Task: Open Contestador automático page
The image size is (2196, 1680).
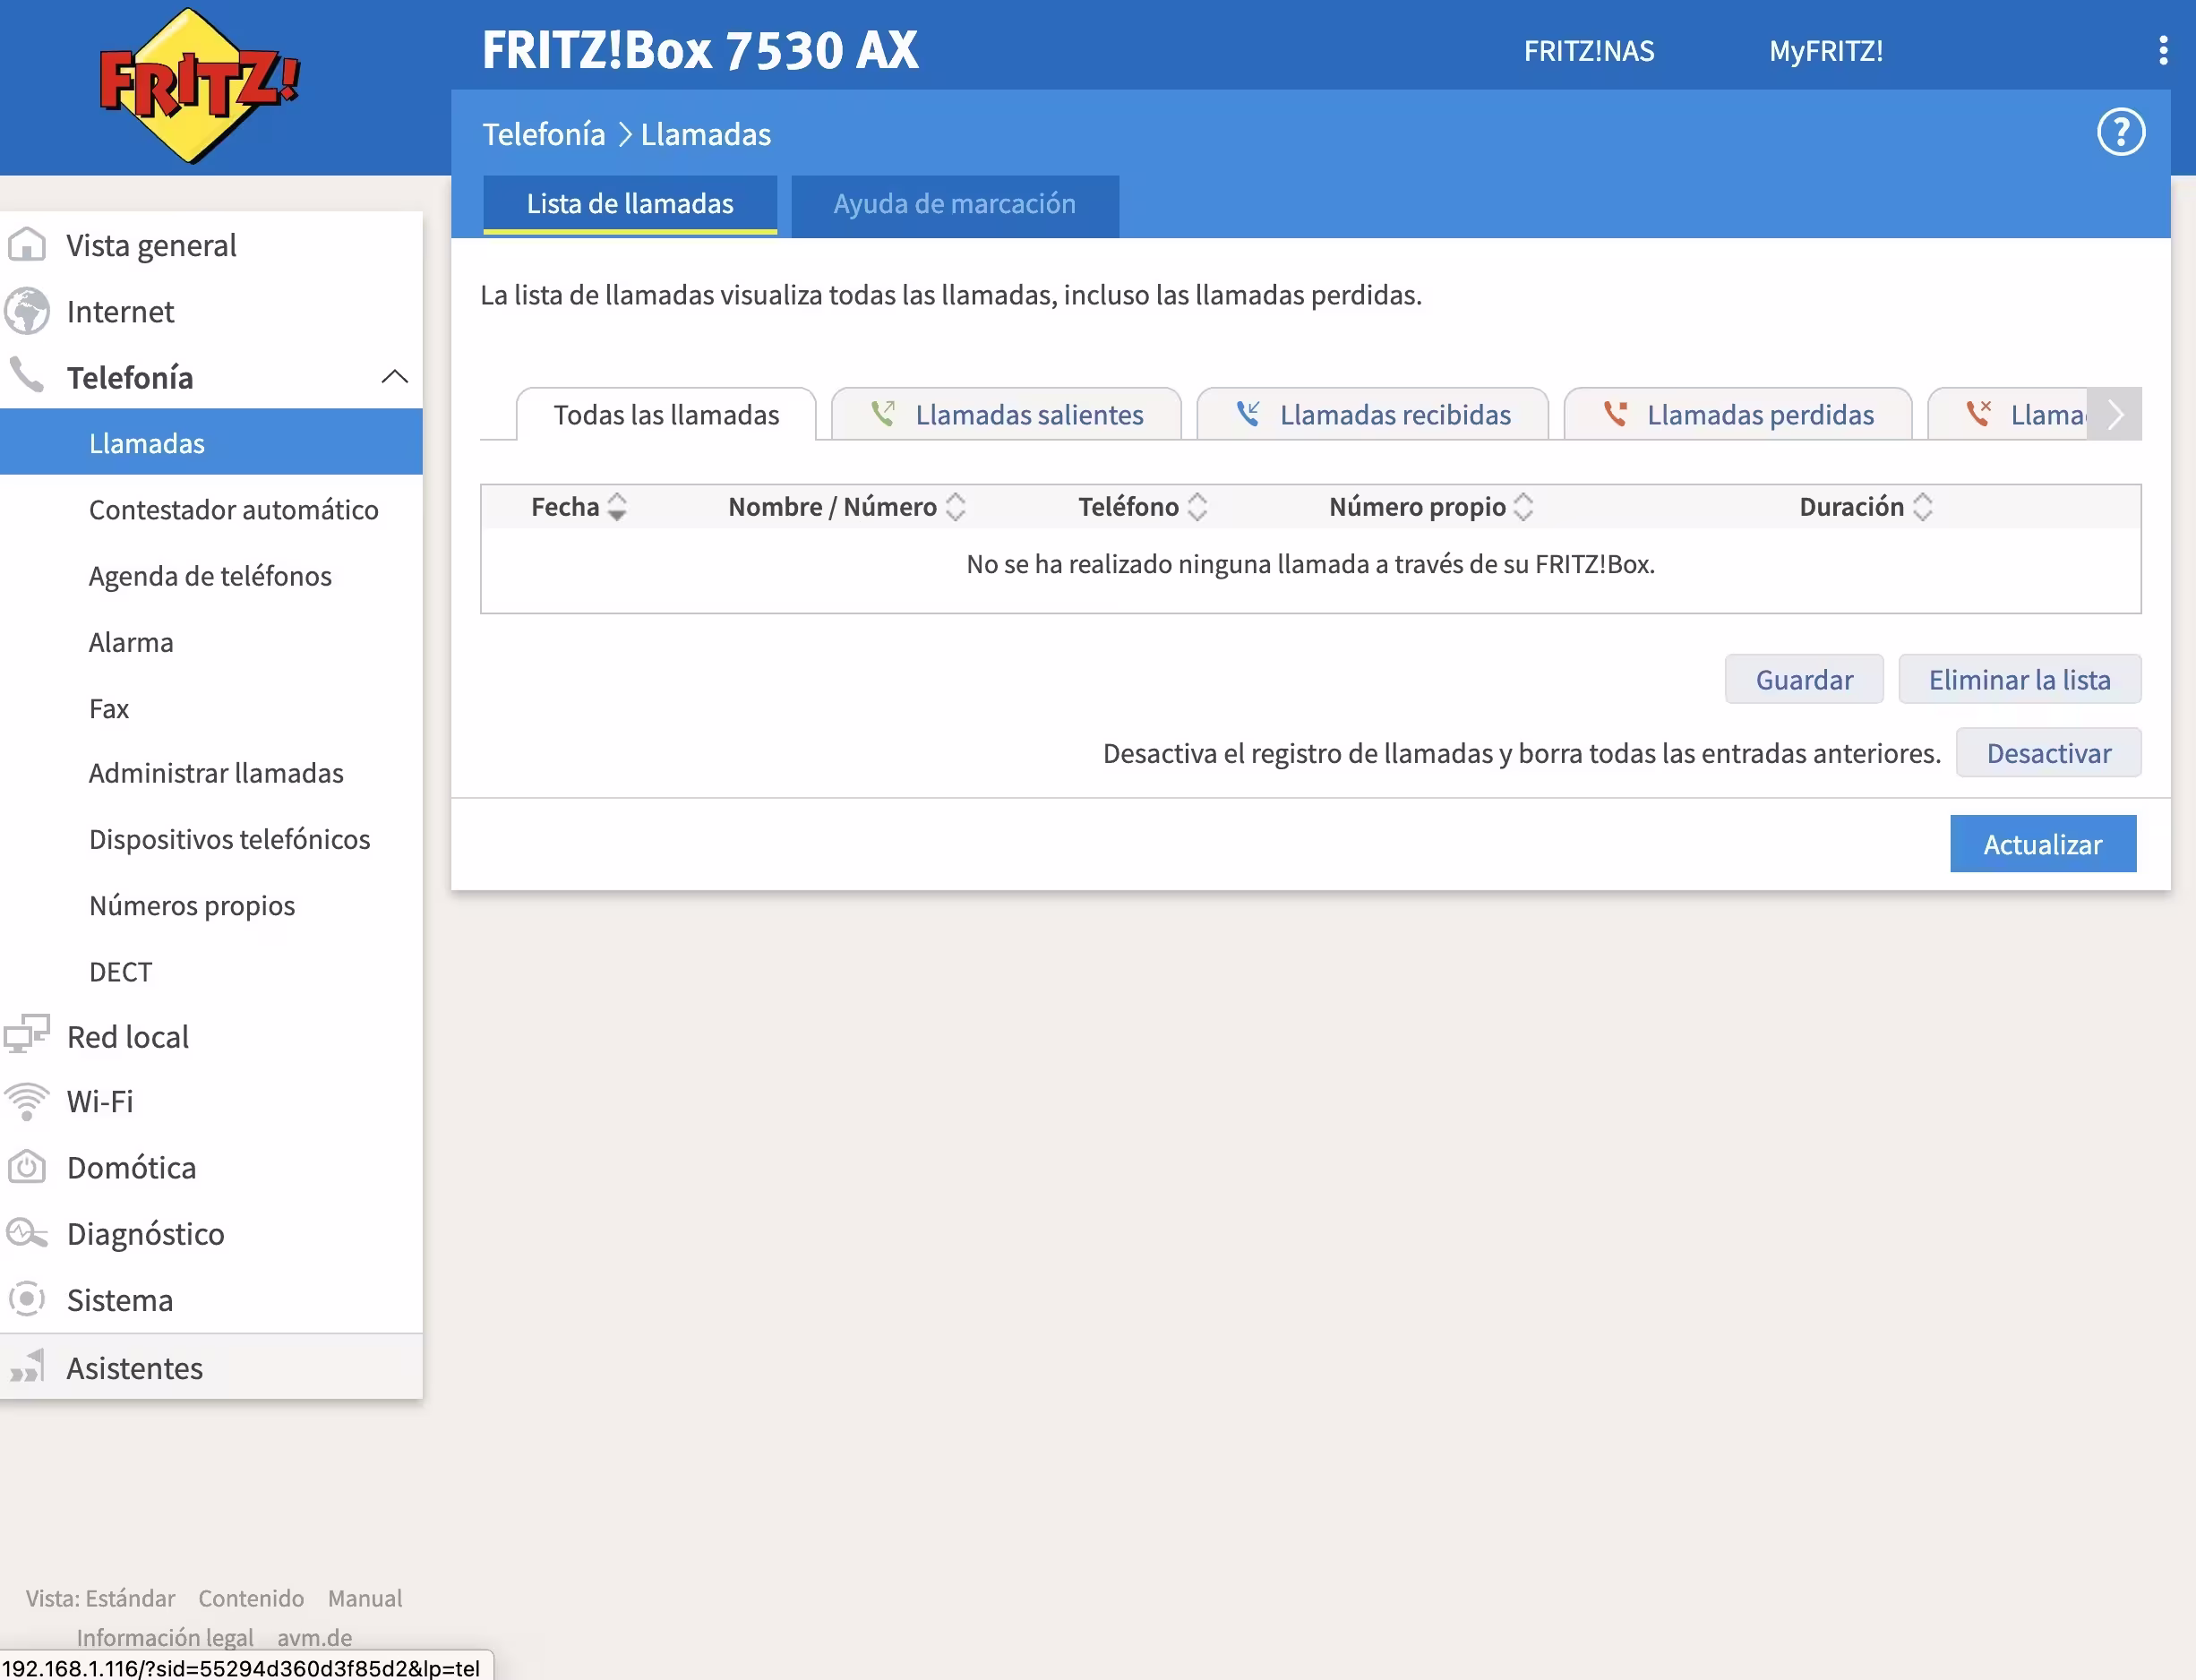Action: pyautogui.click(x=233, y=510)
